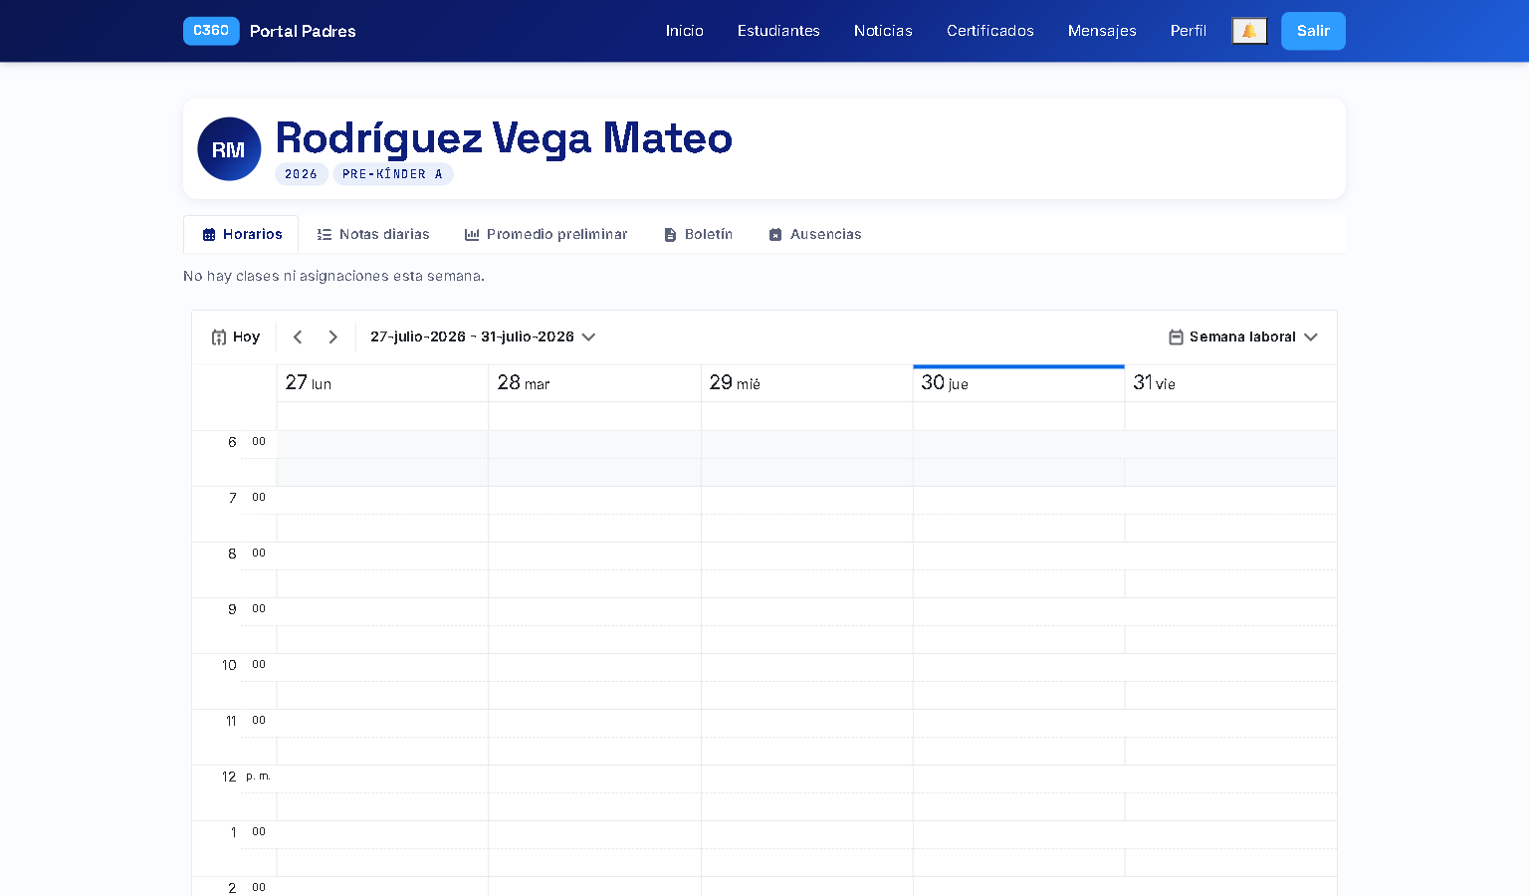Click the RM student avatar
1529x896 pixels.
(x=229, y=149)
